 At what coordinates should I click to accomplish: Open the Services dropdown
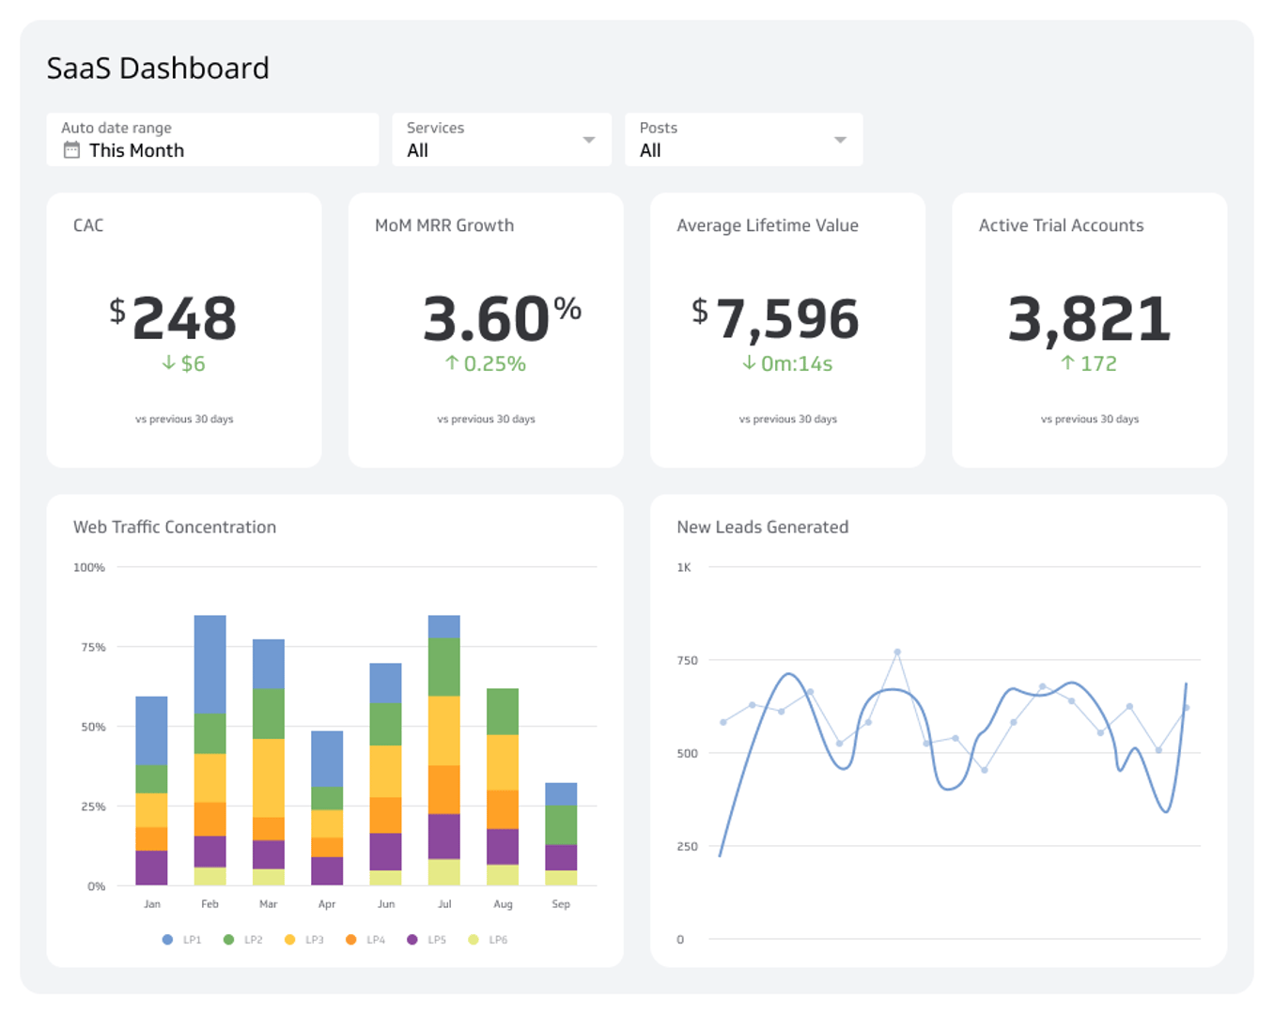point(588,140)
